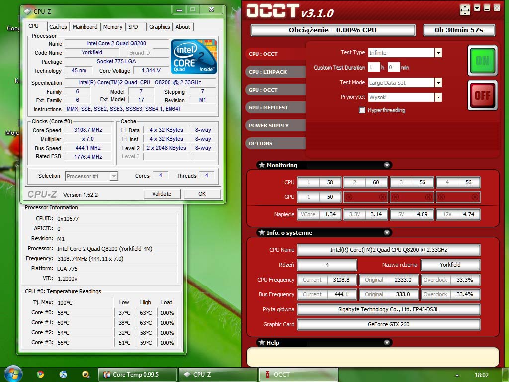Expand the Pryiorytet priority dropdown
This screenshot has width=509, height=382.
coord(438,97)
